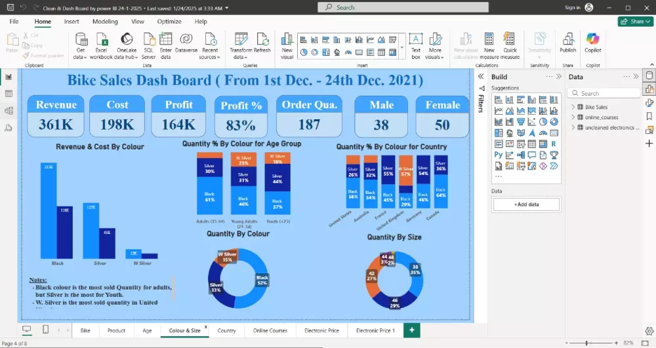656x348 pixels.
Task: Switch to Report view in the left sidebar
Action: pos(9,77)
